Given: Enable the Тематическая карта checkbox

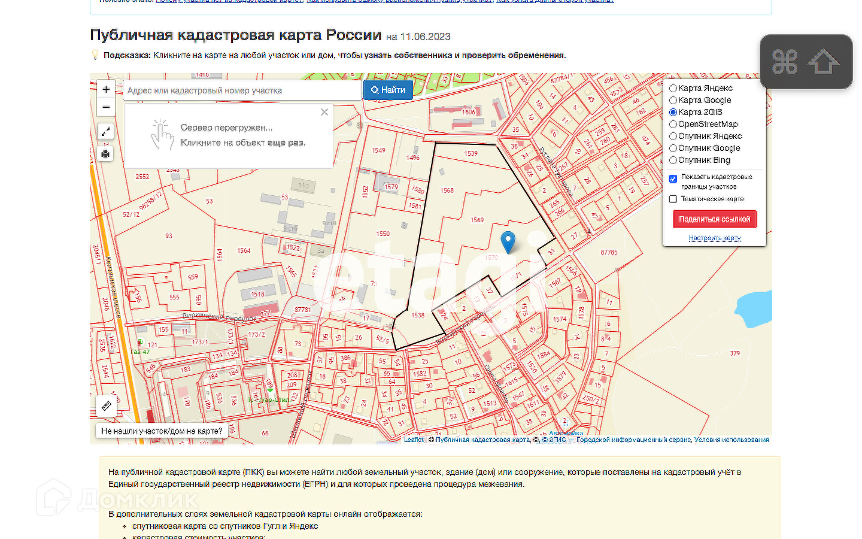Looking at the screenshot, I should click(673, 199).
